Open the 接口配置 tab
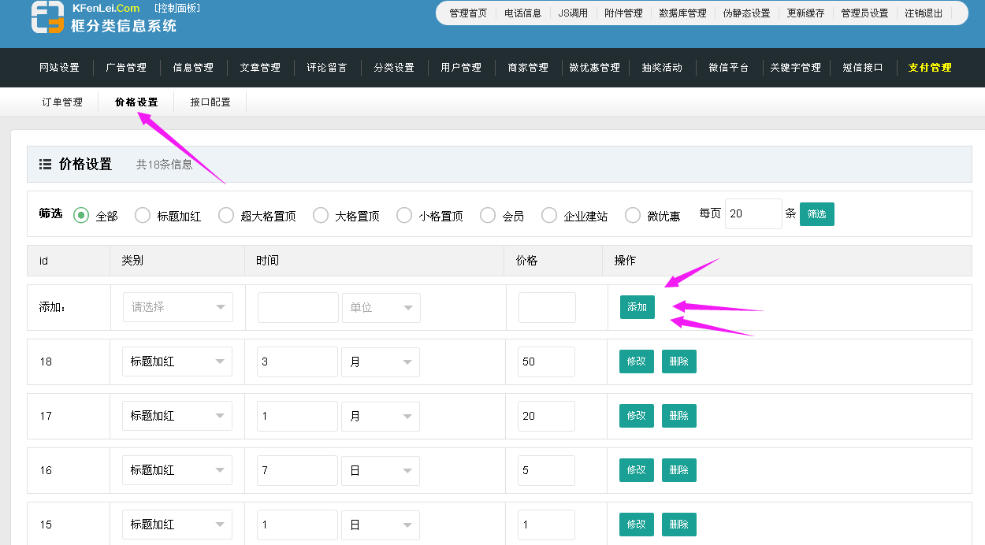Image resolution: width=985 pixels, height=545 pixels. click(x=210, y=102)
